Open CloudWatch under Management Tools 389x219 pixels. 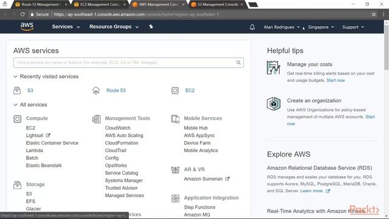coord(117,128)
